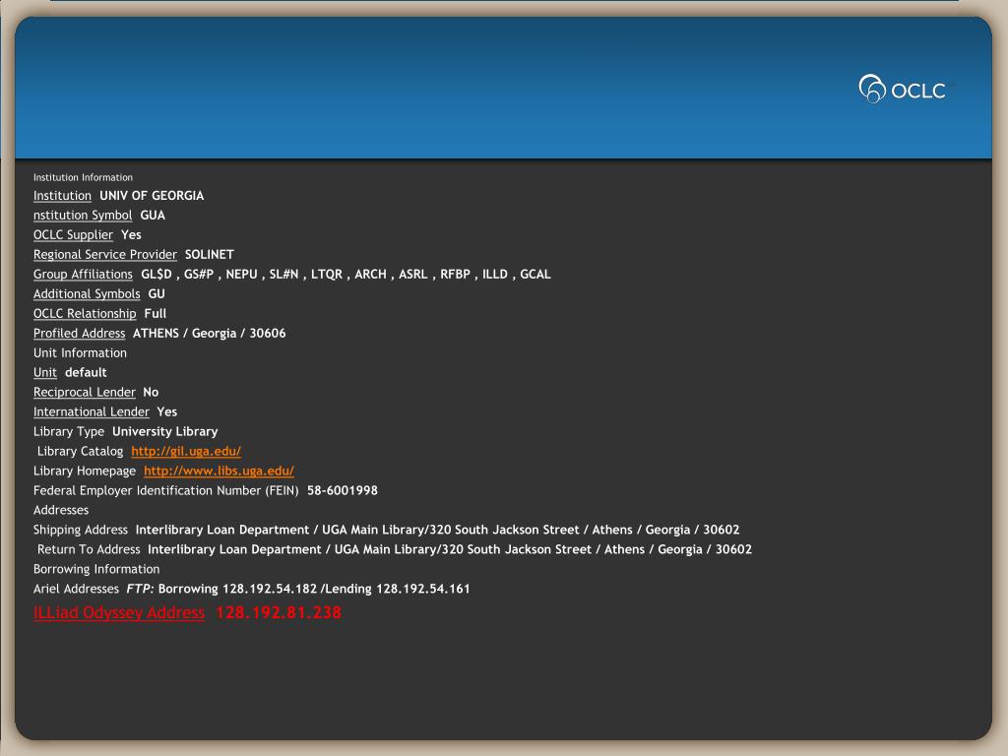The height and width of the screenshot is (756, 1008).
Task: Click ATHENS / Georgia / 30606 address value
Action: click(x=210, y=333)
